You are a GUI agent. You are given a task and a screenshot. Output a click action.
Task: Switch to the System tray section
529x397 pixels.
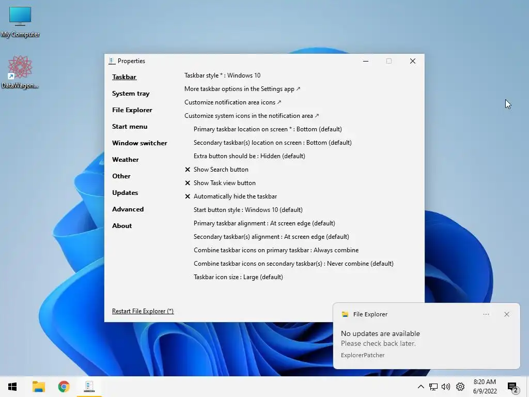point(131,94)
